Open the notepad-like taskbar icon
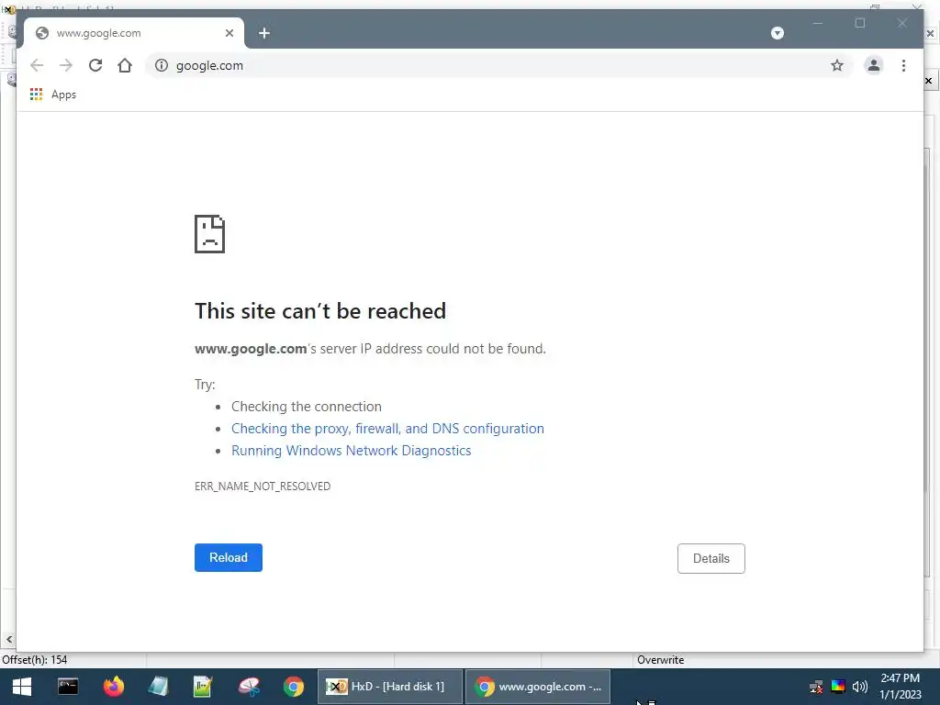This screenshot has width=940, height=705. coord(158,687)
